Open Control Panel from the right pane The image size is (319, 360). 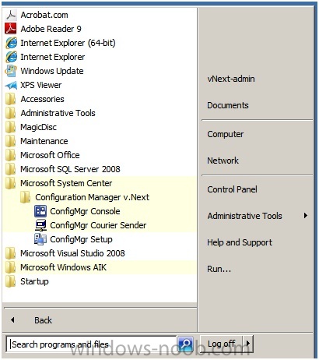coord(232,189)
